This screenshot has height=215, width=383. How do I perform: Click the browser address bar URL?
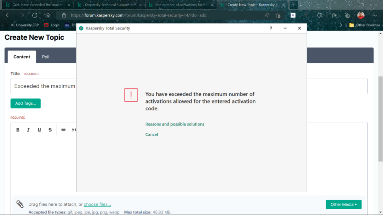(139, 15)
